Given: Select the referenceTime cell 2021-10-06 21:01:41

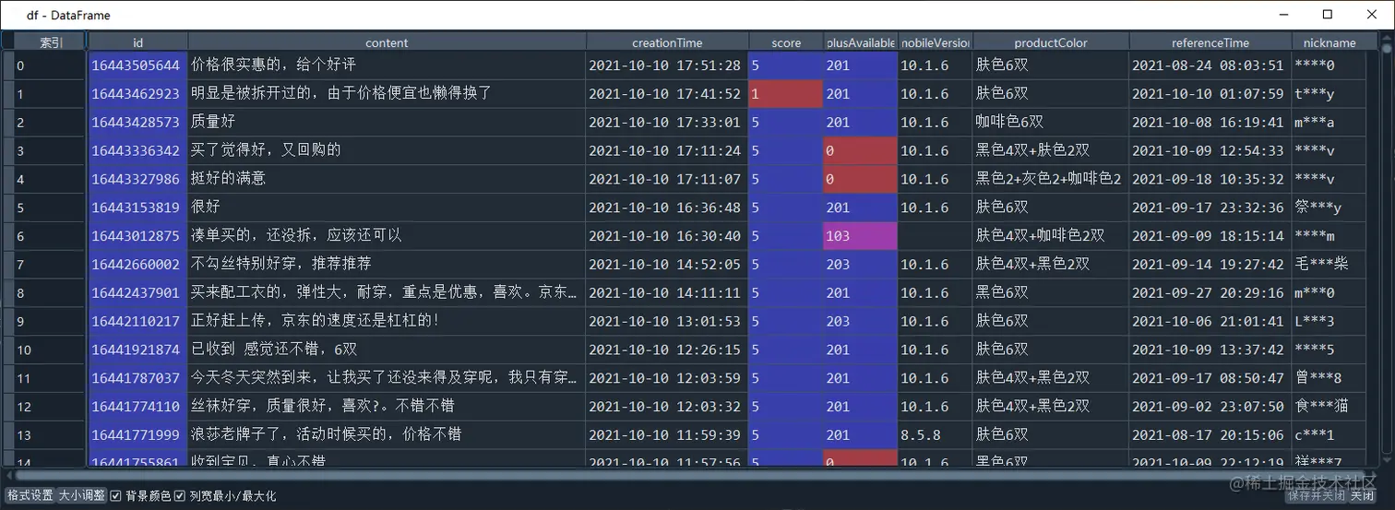Looking at the screenshot, I should click(x=1210, y=321).
